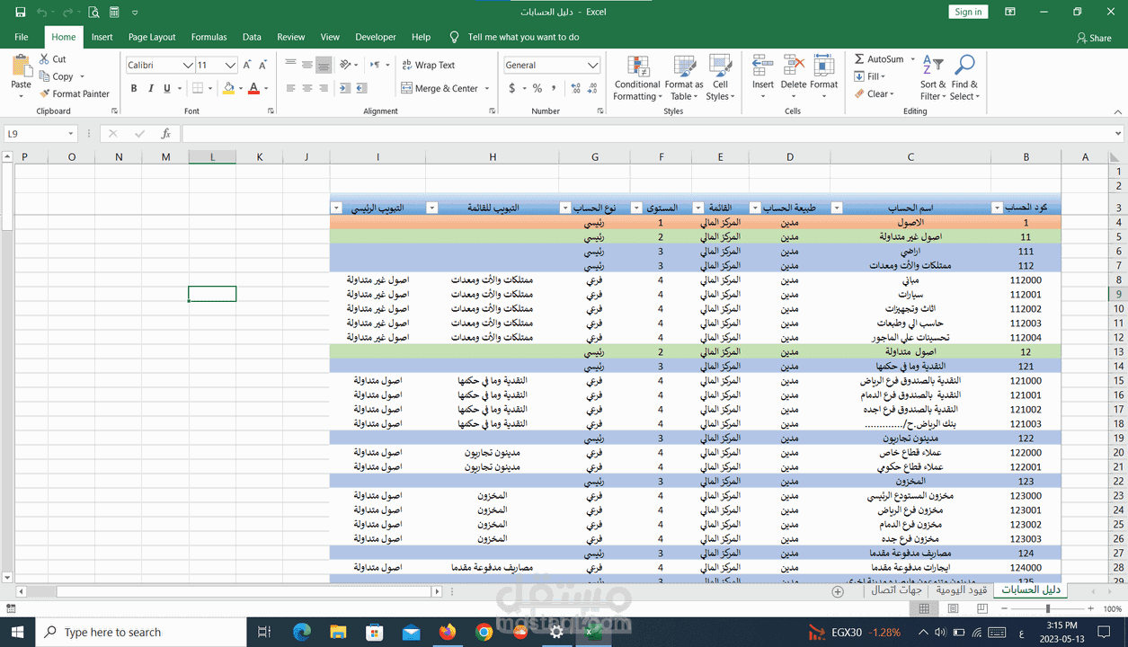Open Find & Select menu
The image size is (1128, 647).
click(964, 79)
